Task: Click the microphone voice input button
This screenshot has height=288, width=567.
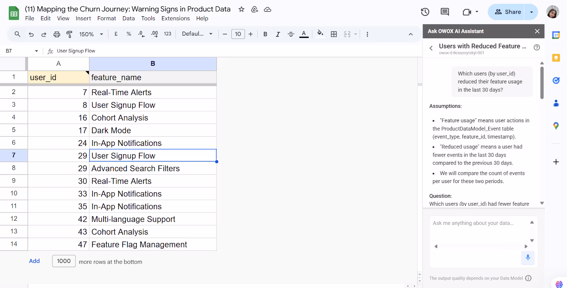Action: click(x=528, y=257)
